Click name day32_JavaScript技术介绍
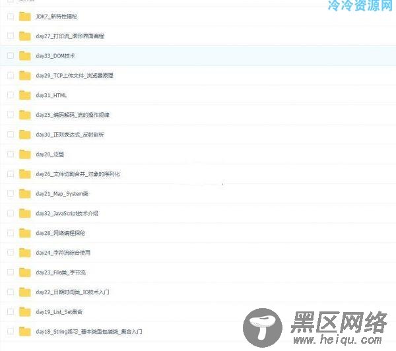 [67, 213]
